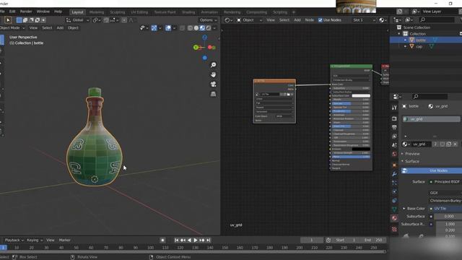Click the blue Z axis gizmo ball
462x260 pixels.
(x=204, y=38)
